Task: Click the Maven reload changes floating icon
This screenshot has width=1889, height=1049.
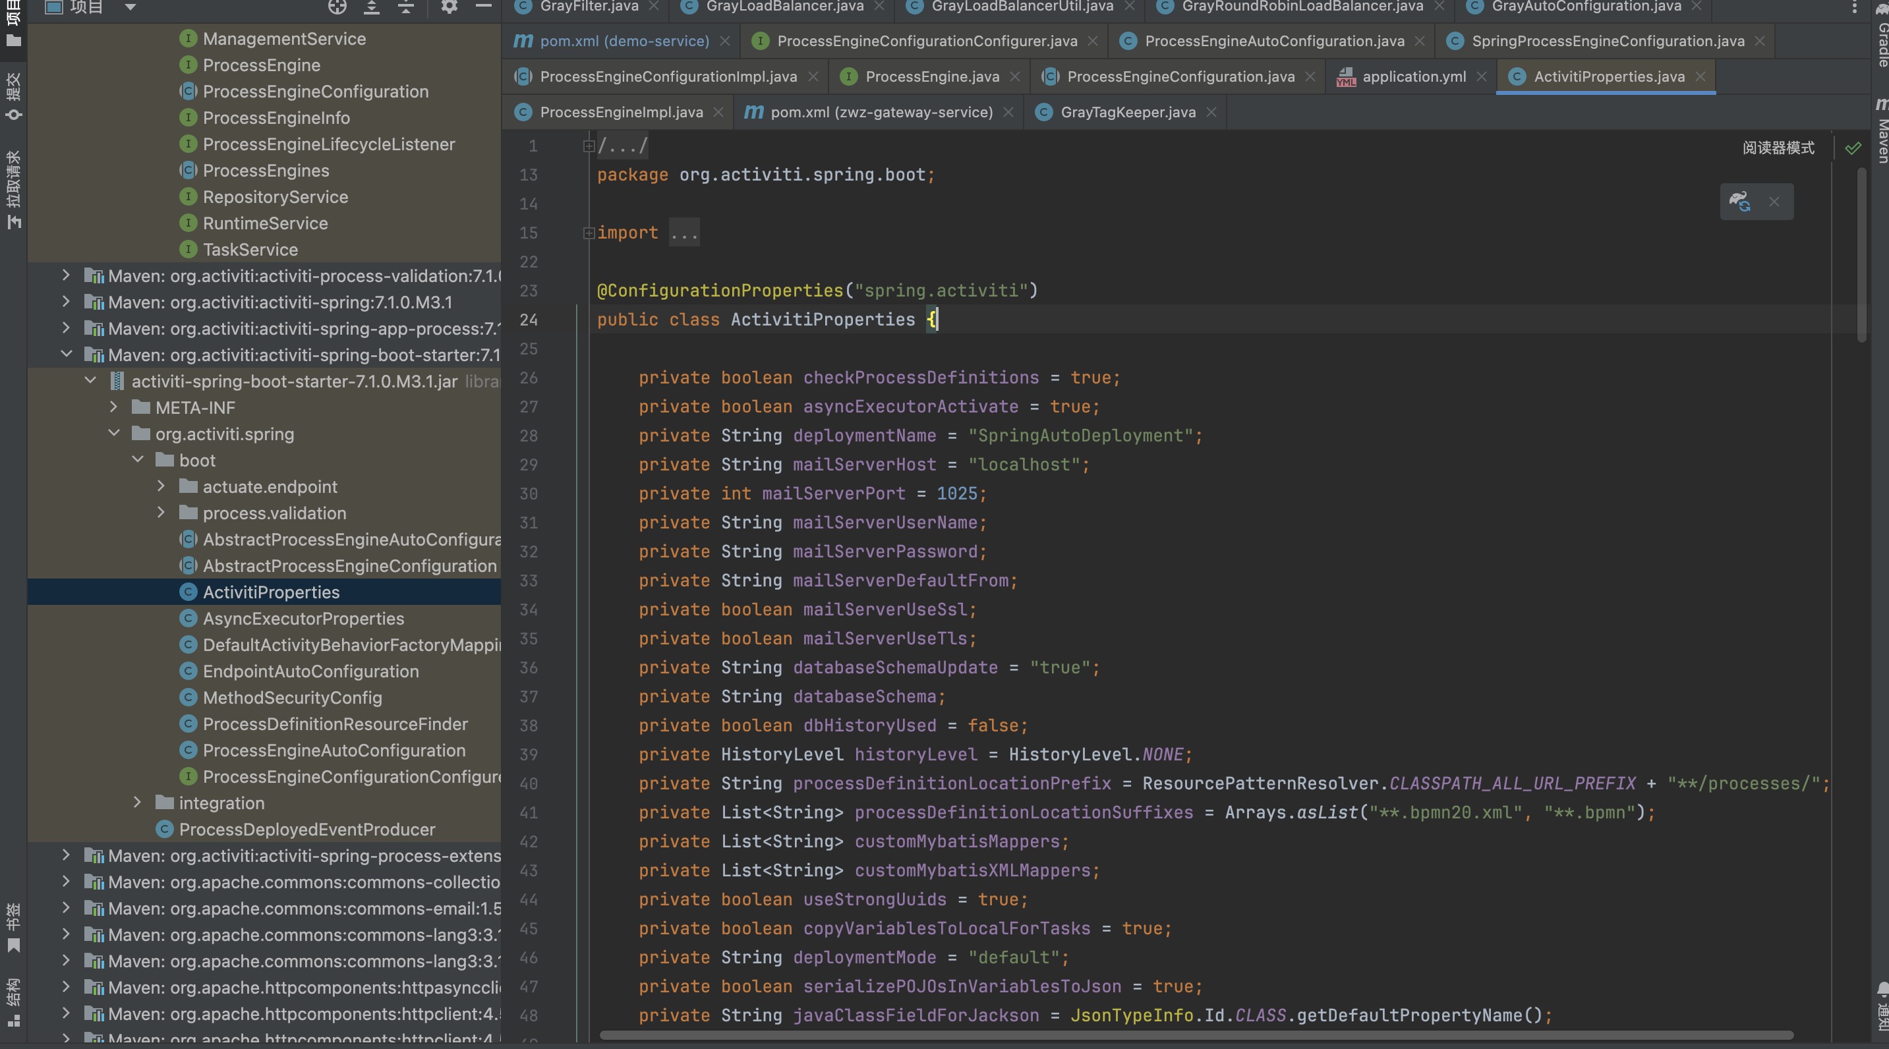Action: point(1739,202)
